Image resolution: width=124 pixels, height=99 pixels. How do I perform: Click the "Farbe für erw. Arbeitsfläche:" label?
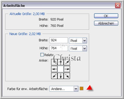point(28,89)
